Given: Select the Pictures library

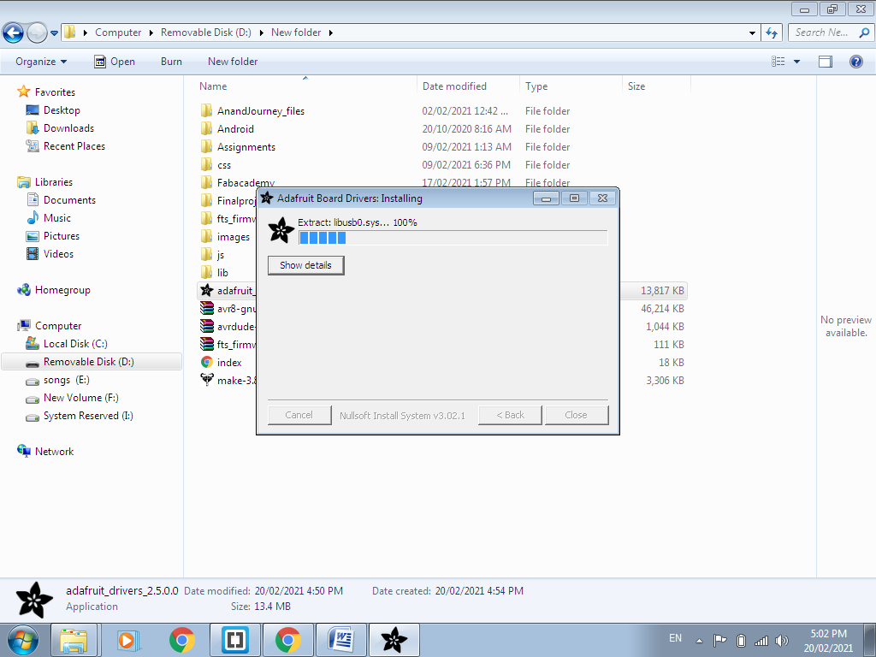Looking at the screenshot, I should (x=62, y=236).
